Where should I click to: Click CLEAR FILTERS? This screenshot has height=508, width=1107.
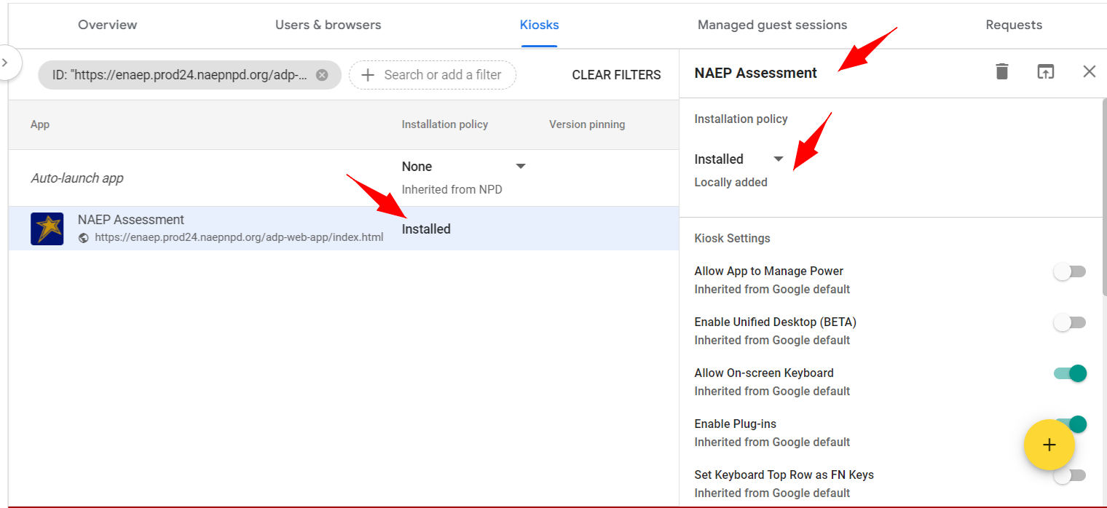[616, 74]
